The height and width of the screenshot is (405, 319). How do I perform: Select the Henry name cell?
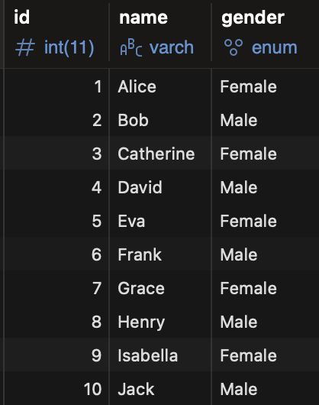[x=160, y=322]
